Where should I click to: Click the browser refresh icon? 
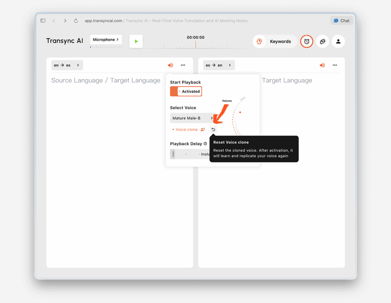75,21
